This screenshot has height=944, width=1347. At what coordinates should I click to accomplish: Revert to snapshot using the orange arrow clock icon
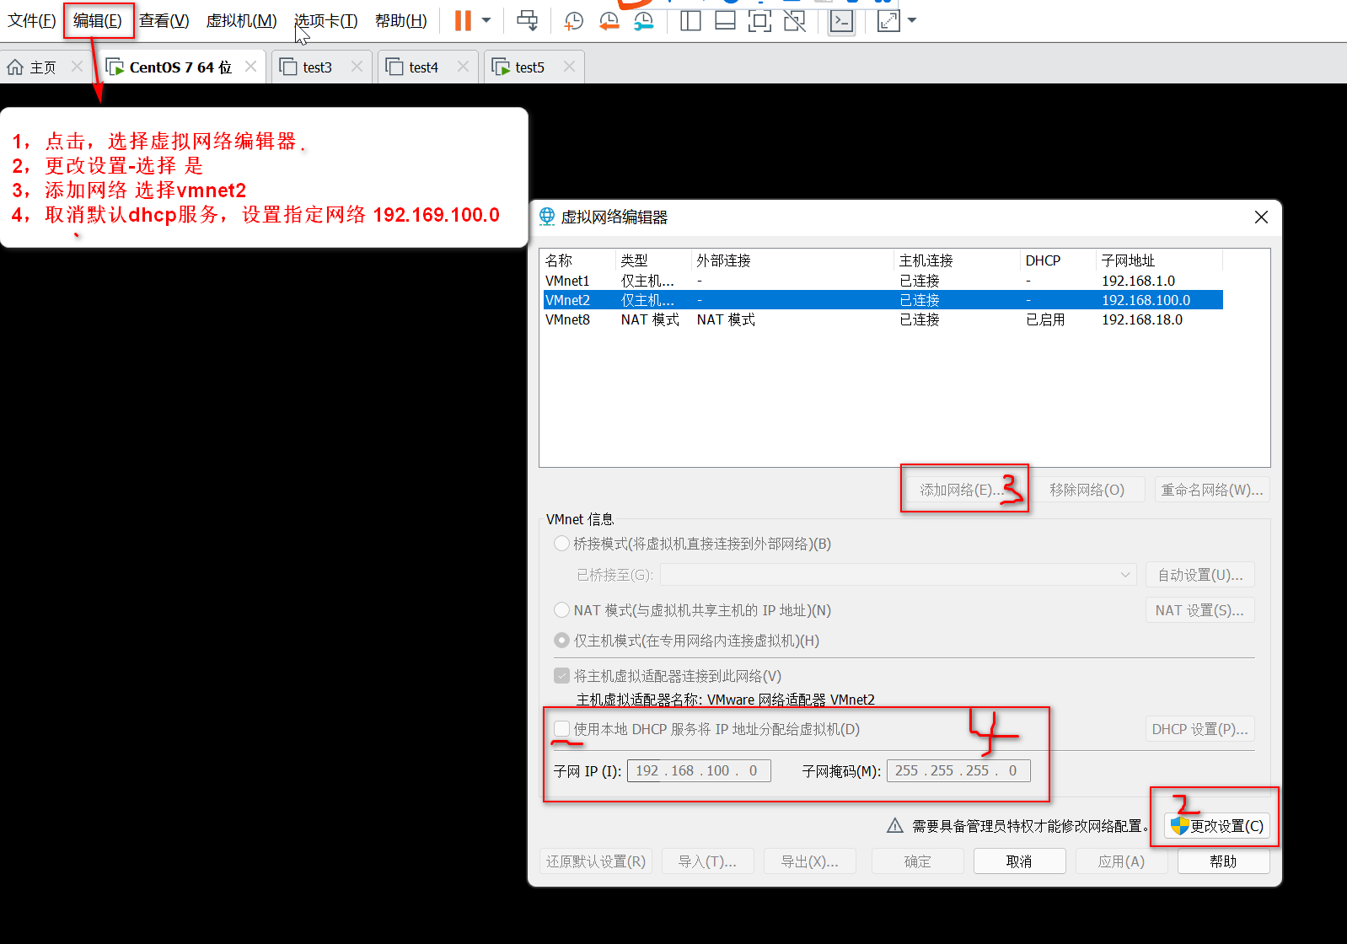coord(609,21)
